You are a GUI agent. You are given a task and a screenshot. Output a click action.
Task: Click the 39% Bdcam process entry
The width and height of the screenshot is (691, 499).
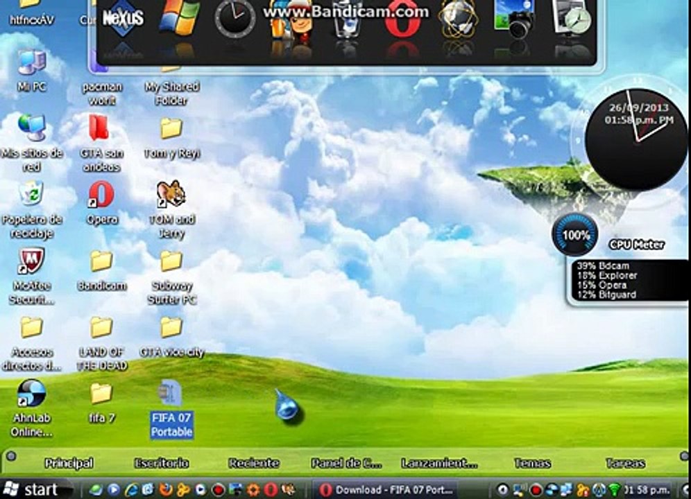[603, 265]
